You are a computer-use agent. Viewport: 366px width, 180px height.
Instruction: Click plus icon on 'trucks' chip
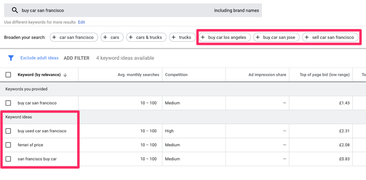[174, 37]
